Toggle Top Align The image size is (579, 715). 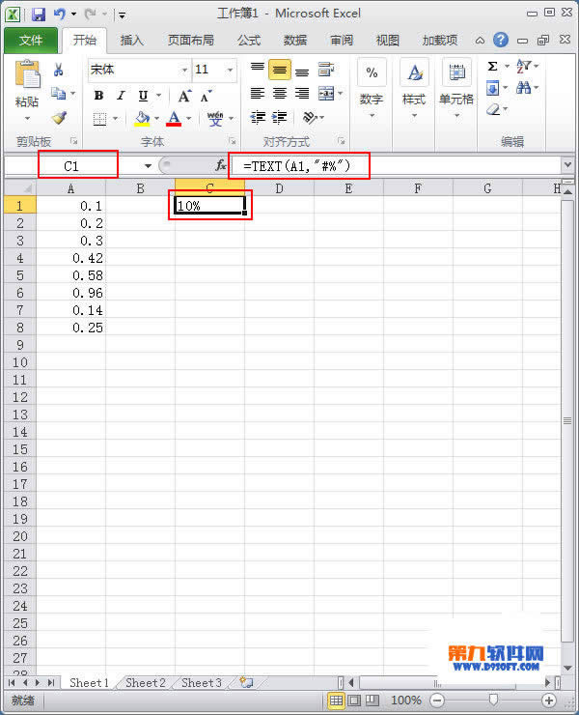258,68
